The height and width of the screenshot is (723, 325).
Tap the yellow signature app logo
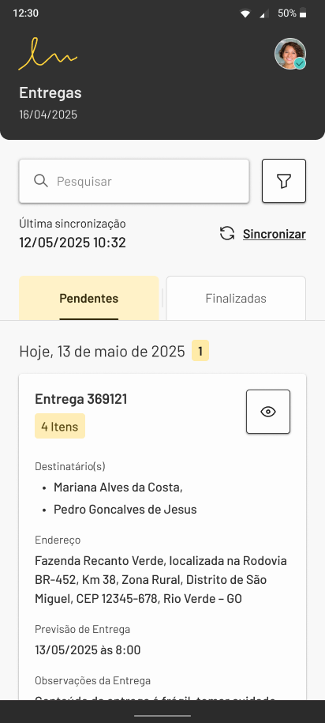pyautogui.click(x=48, y=54)
